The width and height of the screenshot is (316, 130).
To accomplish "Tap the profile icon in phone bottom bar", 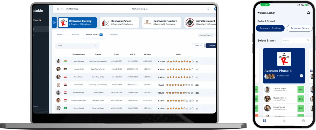I will [284, 121].
